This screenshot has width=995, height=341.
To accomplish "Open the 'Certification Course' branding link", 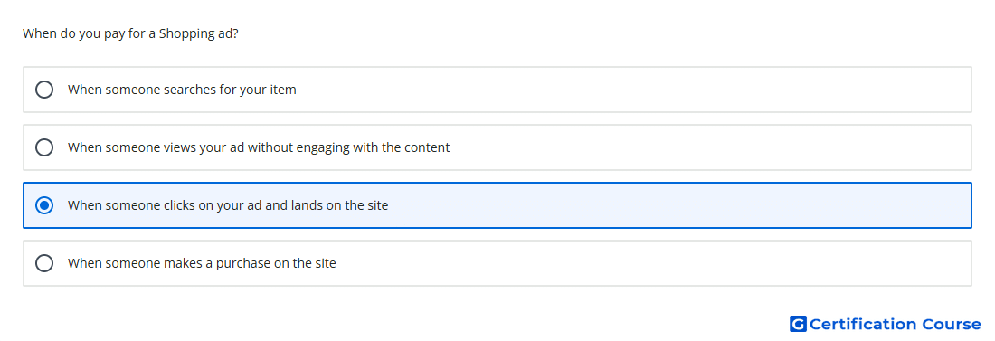I will coord(886,324).
